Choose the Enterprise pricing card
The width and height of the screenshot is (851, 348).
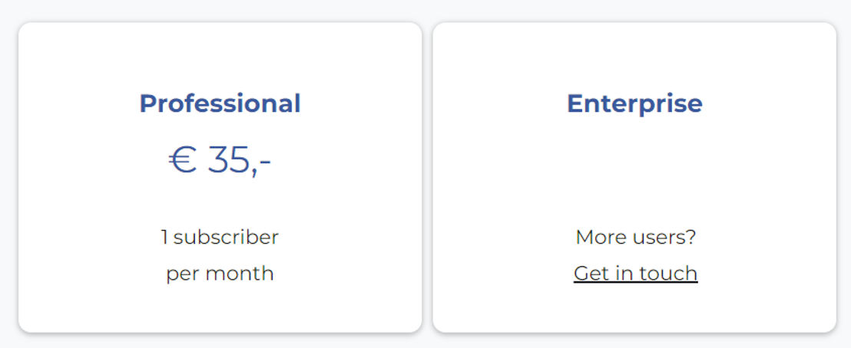pos(634,177)
